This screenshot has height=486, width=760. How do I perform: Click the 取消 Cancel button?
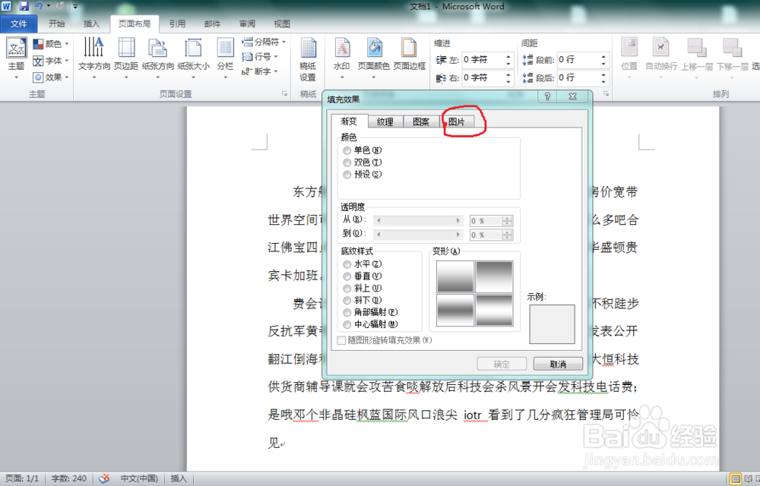click(558, 364)
